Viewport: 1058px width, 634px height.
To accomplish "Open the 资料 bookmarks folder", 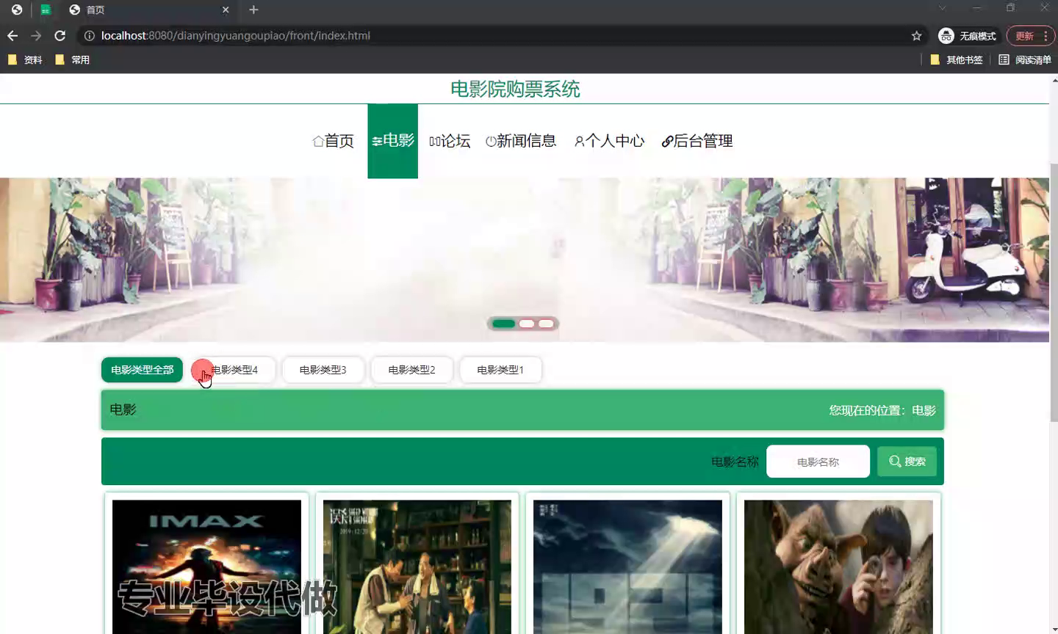I will 25,59.
